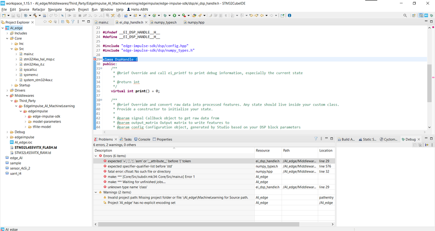Screen dimensions: 435x231
Task: Sort problems by Resource column header
Action: coord(268,151)
